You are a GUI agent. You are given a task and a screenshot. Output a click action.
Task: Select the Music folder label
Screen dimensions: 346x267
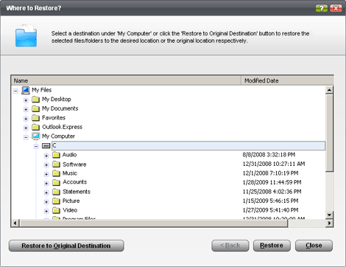[70, 173]
